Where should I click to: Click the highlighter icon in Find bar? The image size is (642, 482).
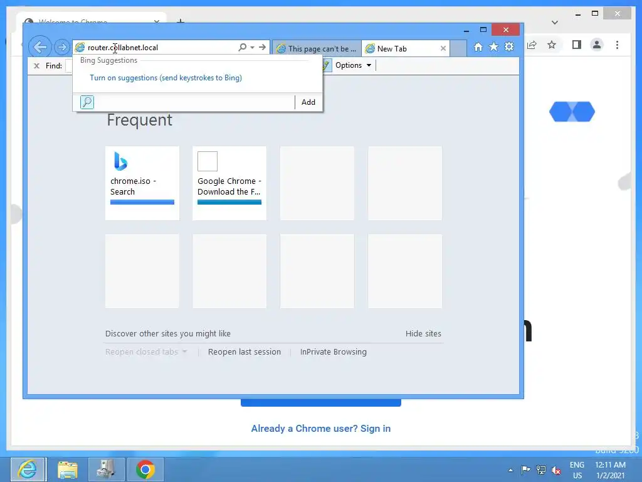point(326,65)
